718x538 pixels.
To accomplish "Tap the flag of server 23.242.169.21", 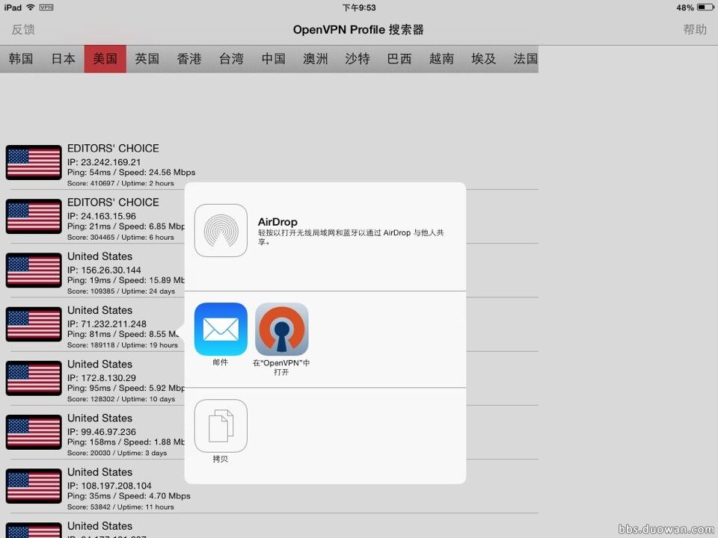I will point(34,162).
